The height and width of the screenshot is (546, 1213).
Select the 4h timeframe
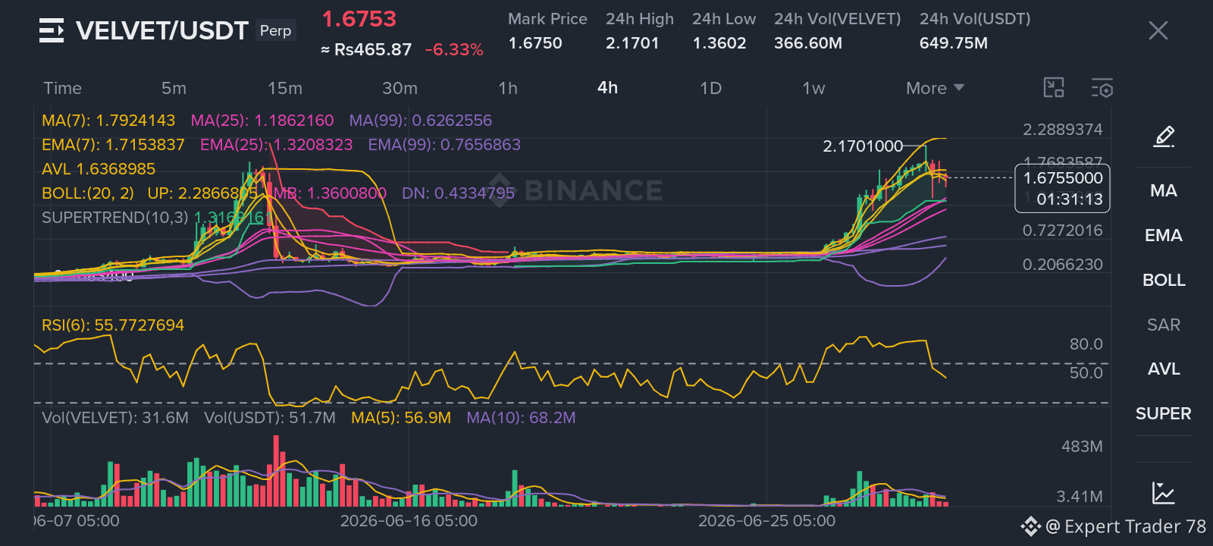[x=607, y=88]
